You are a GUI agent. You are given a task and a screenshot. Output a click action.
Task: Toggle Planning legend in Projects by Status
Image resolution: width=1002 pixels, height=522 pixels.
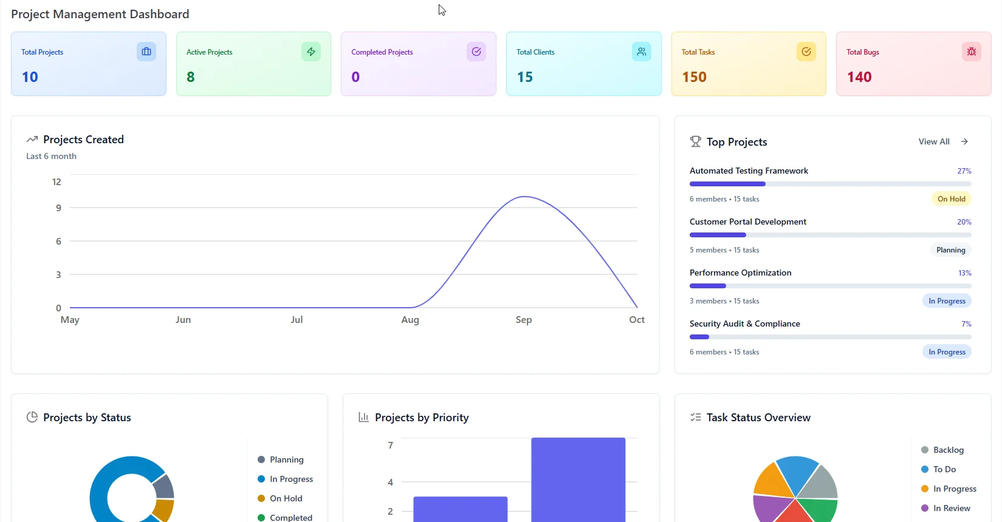click(x=281, y=459)
